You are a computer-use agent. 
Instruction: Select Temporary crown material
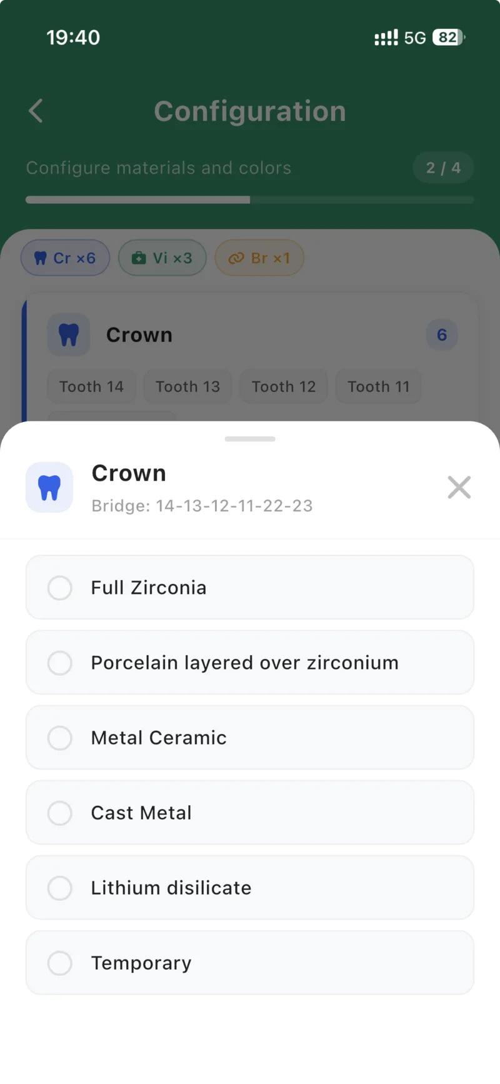click(x=60, y=963)
